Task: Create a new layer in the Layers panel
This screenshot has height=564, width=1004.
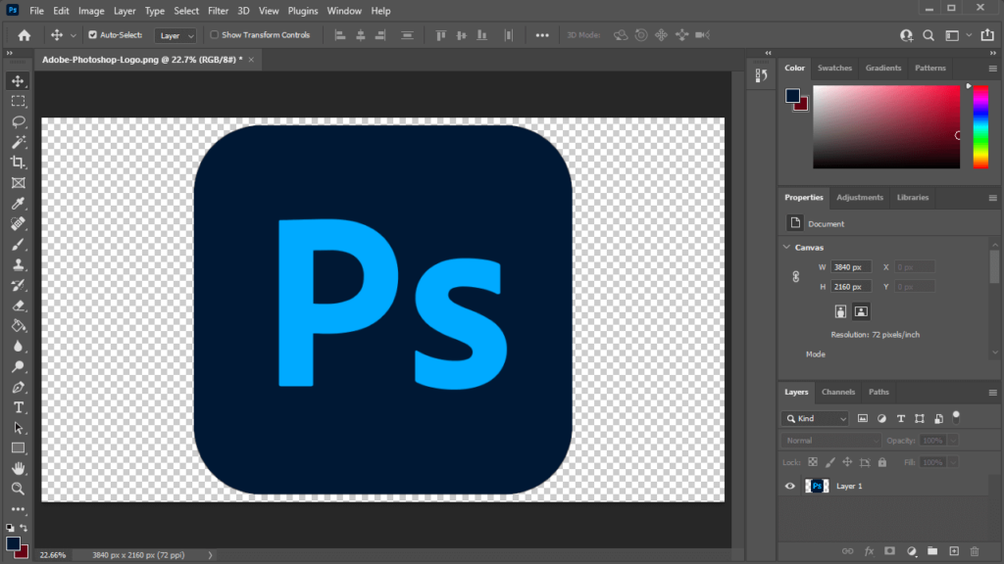Action: 953,551
